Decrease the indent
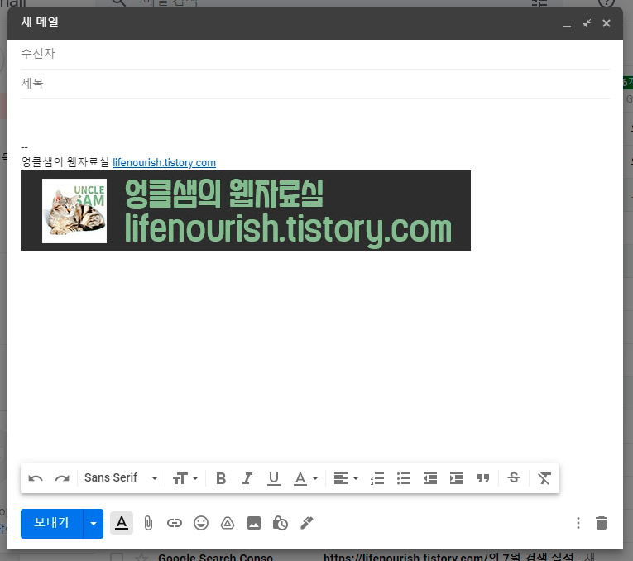This screenshot has height=561, width=633. (430, 478)
